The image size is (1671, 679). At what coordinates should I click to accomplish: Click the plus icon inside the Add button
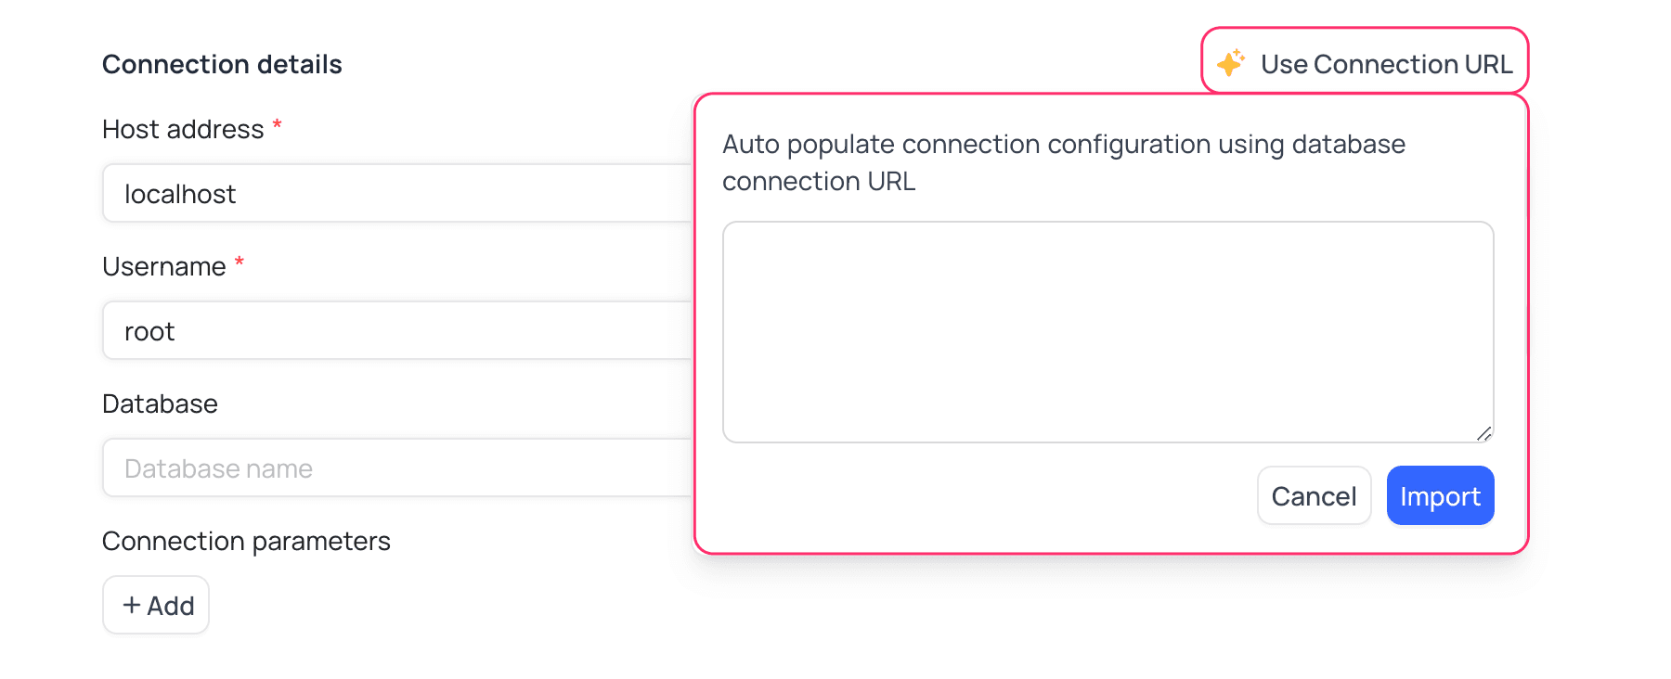132,605
